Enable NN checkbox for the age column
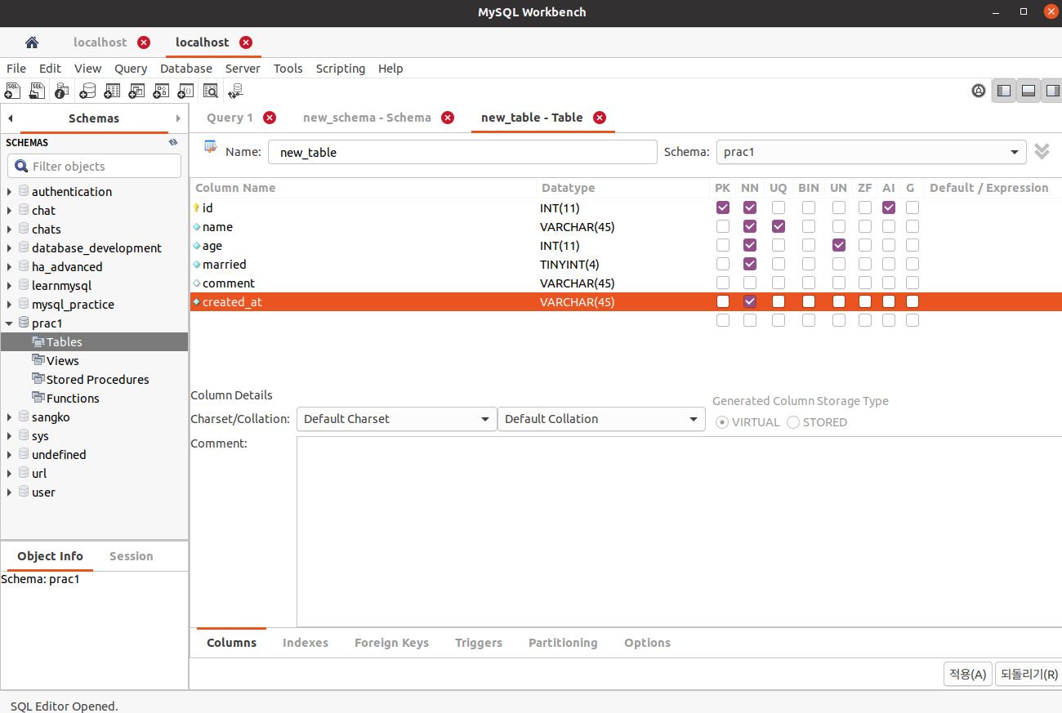Viewport: 1062px width, 713px height. pos(749,245)
